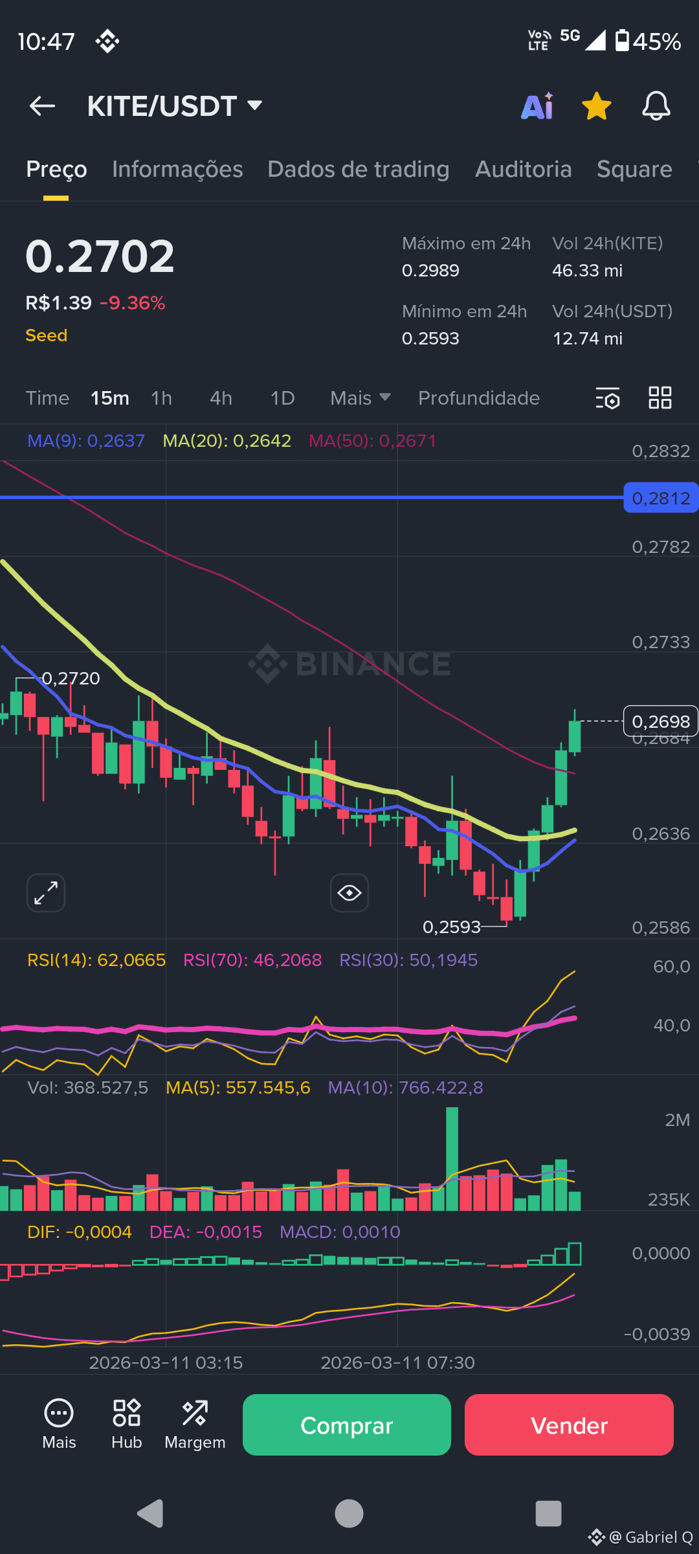Tap 24h high value 0.2989
Viewport: 699px width, 1554px height.
coord(430,271)
